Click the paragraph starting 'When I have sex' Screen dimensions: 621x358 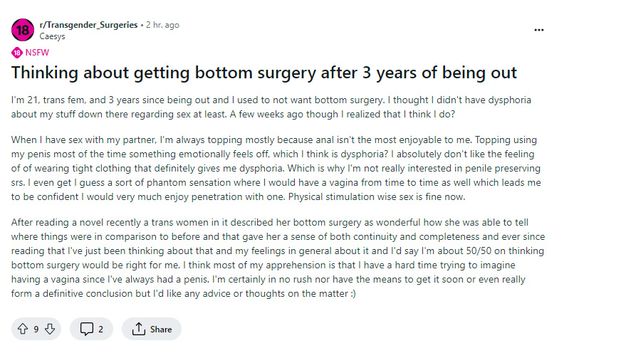click(x=276, y=168)
